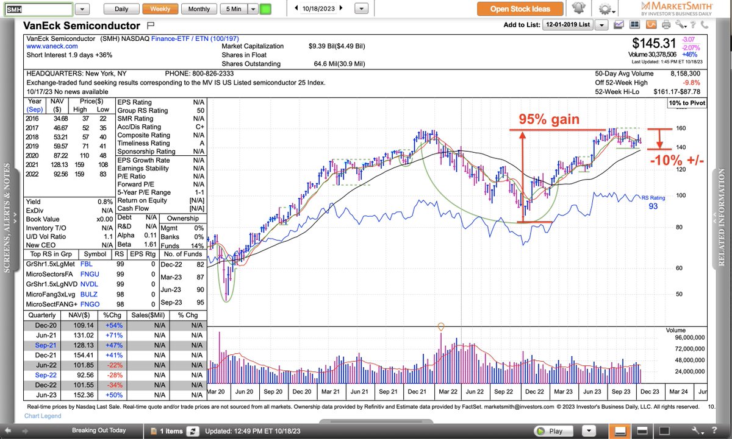Screen dimensions: 732x439
Task: Toggle the green real-time indicator square
Action: tap(265, 9)
